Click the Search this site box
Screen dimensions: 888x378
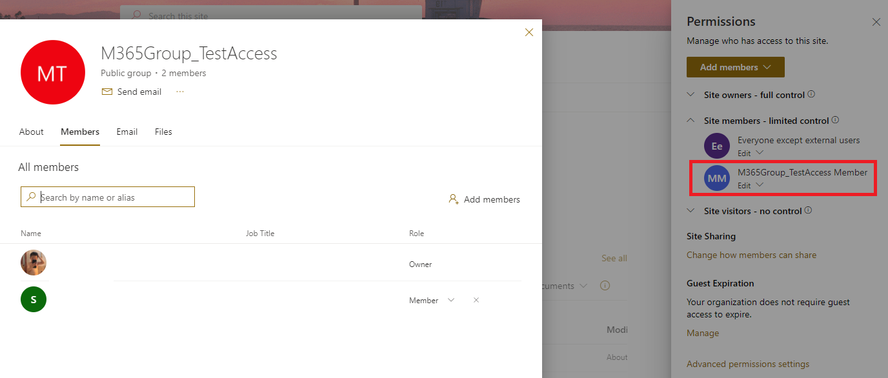pos(271,14)
